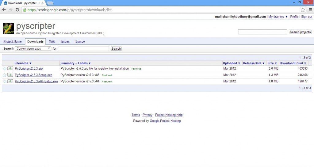
Task: Click summary 'PyScripter version v2.5.3 x86'
Action: [x=80, y=75]
